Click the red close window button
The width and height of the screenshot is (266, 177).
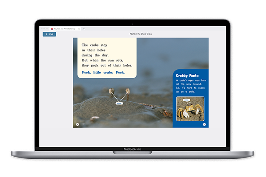41,28
